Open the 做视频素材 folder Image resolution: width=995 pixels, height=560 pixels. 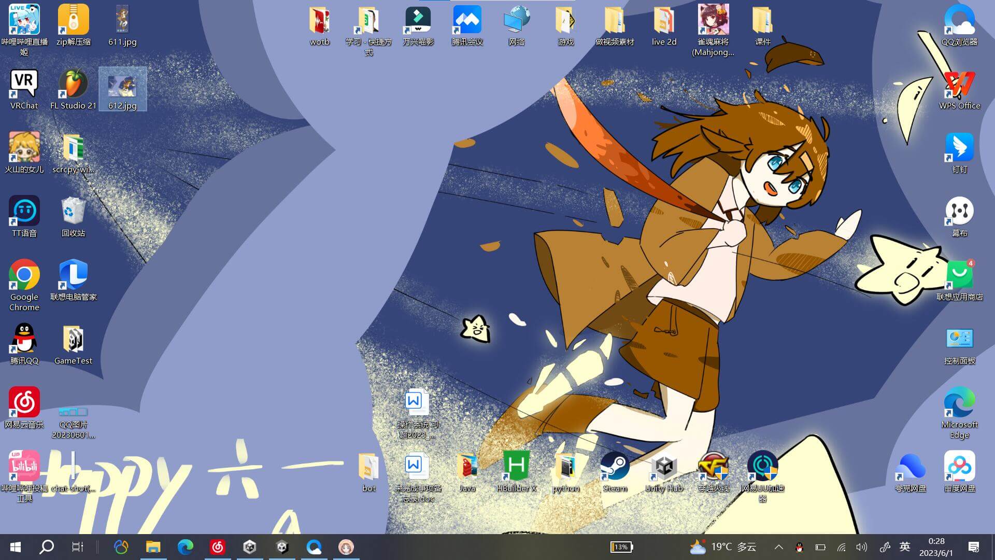point(615,26)
